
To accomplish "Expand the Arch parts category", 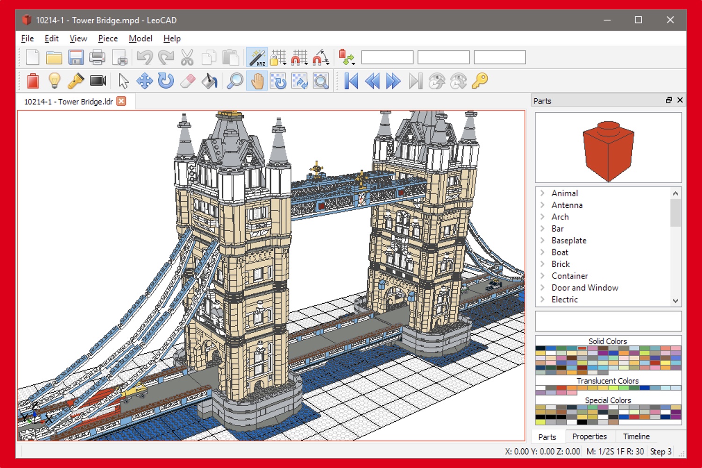I will (x=542, y=216).
